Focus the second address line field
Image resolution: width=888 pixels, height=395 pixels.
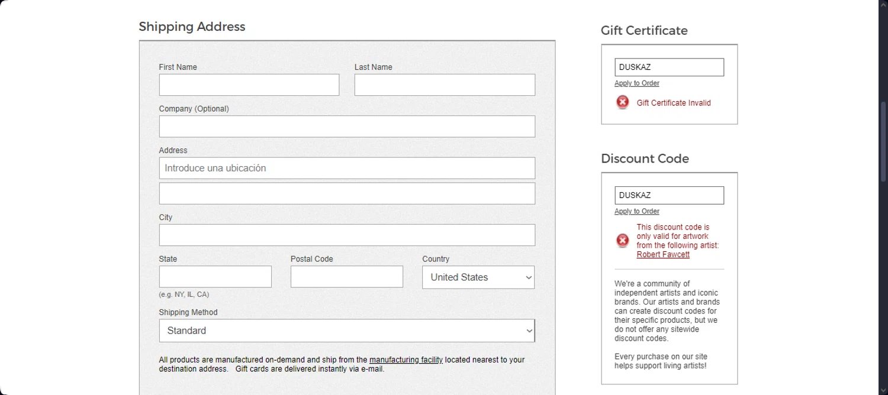pyautogui.click(x=346, y=193)
